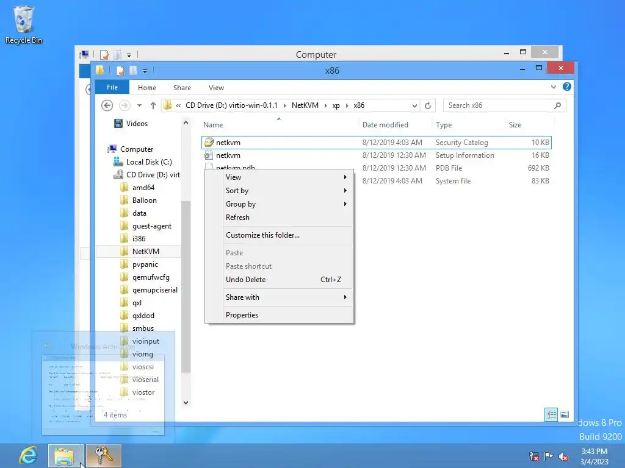The height and width of the screenshot is (468, 625).
Task: Click xp in the address breadcrumb
Action: click(336, 105)
